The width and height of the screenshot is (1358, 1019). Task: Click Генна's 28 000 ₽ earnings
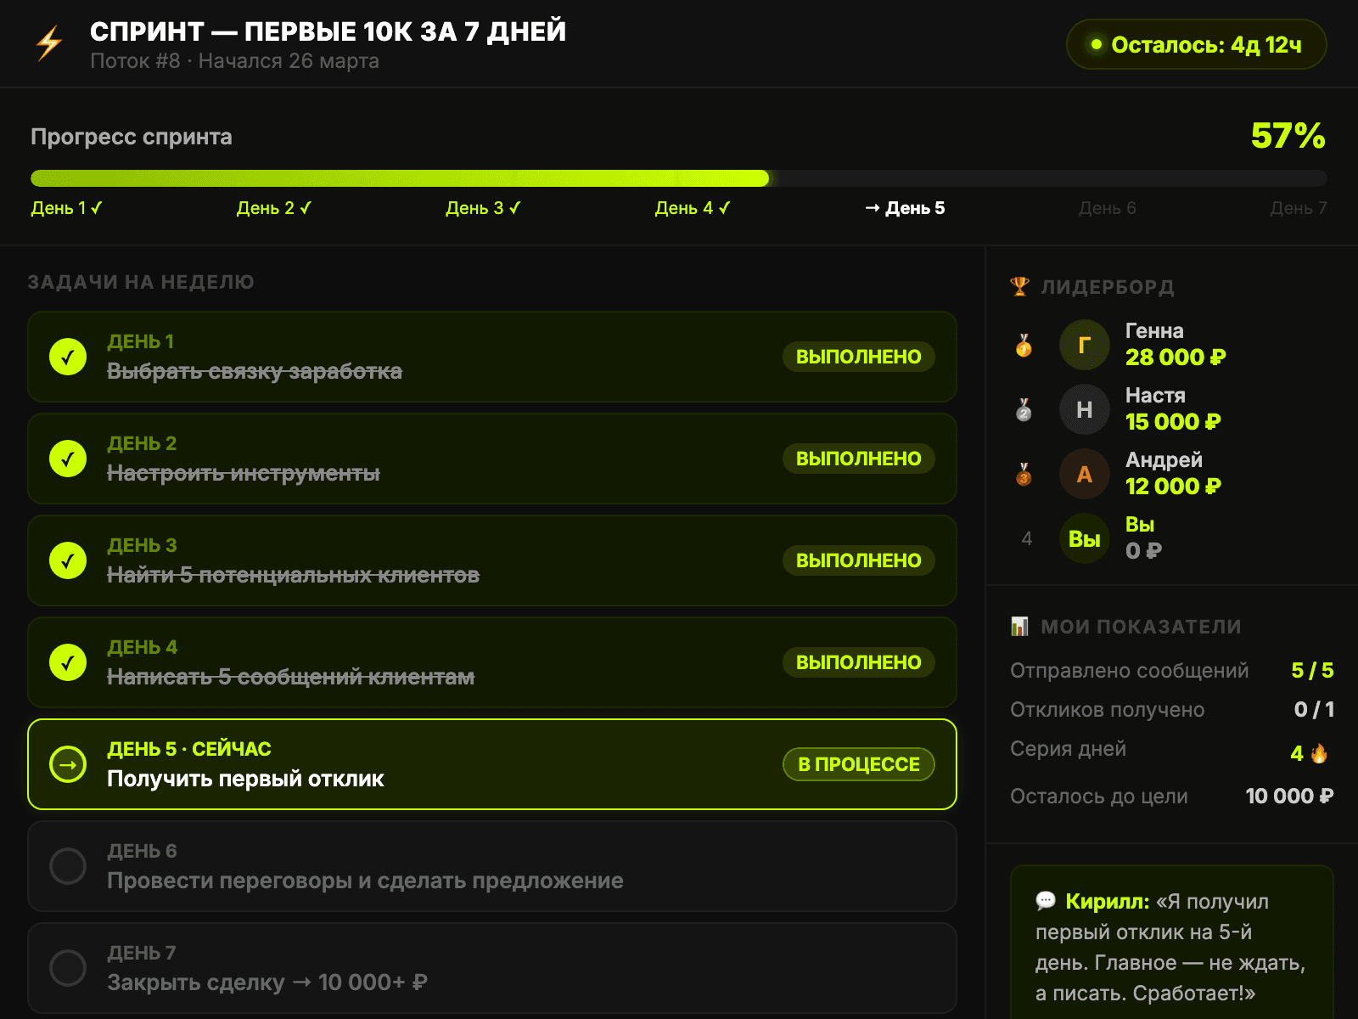coord(1176,357)
